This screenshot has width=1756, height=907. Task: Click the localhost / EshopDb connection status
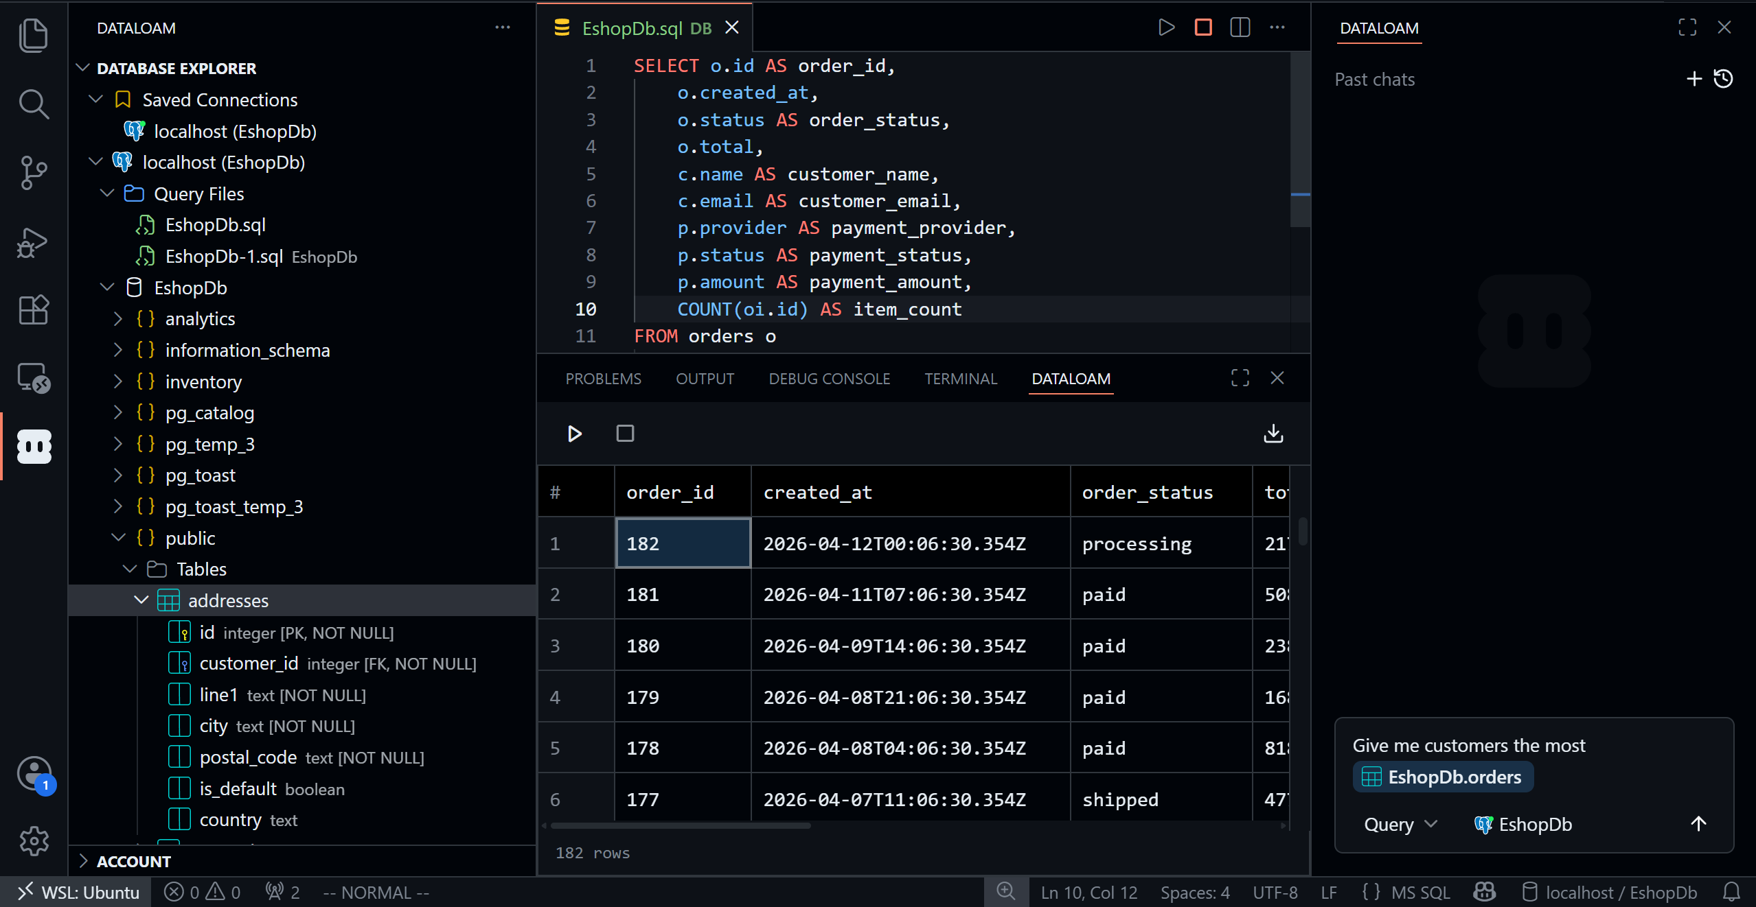point(1609,892)
